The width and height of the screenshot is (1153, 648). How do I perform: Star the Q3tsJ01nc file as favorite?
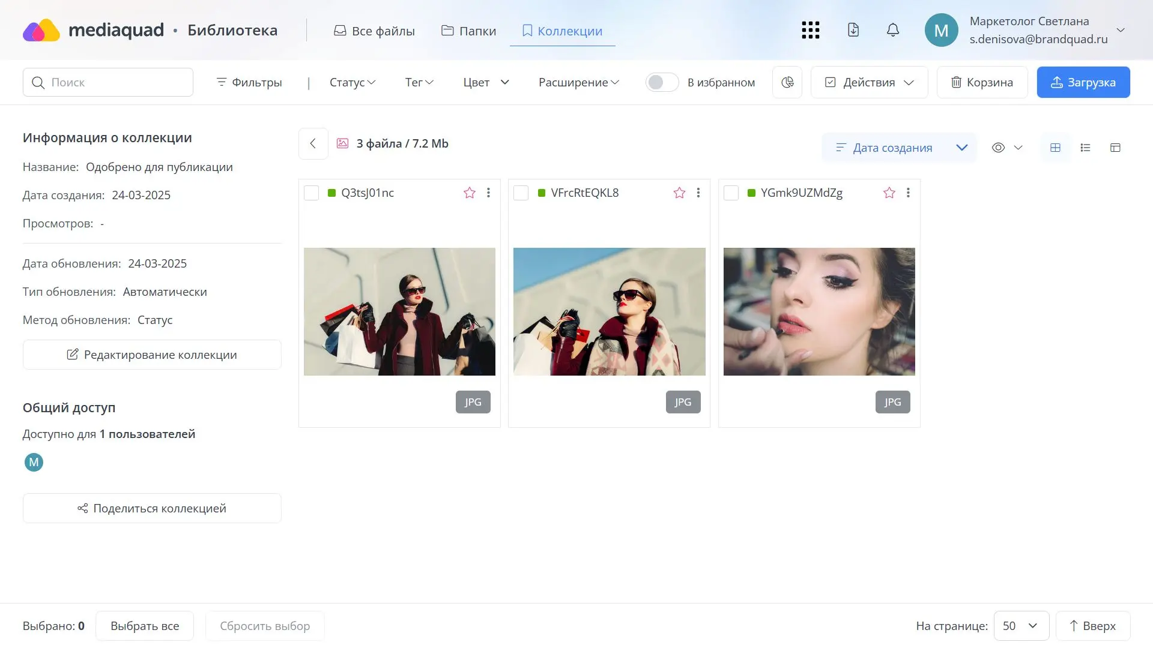(x=470, y=193)
